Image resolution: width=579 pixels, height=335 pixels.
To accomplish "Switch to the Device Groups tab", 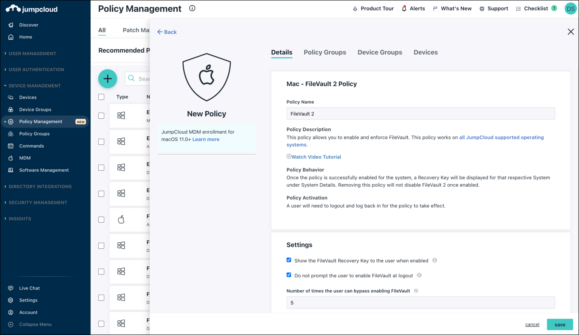I will click(380, 52).
